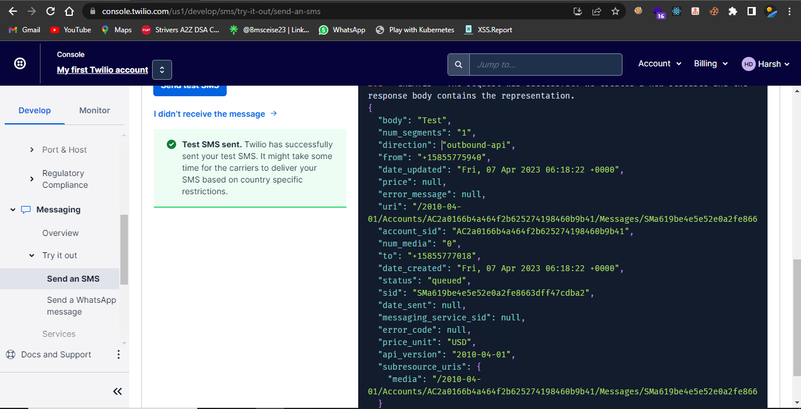Open the Maps bookmark

(x=116, y=30)
